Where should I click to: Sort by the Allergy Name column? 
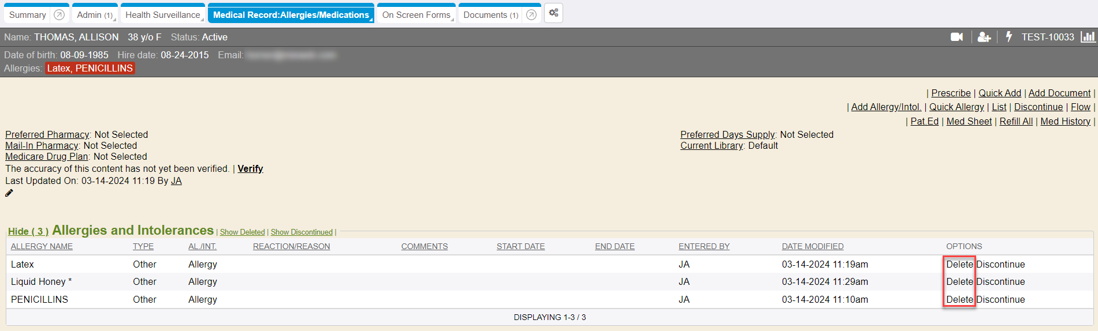(42, 246)
